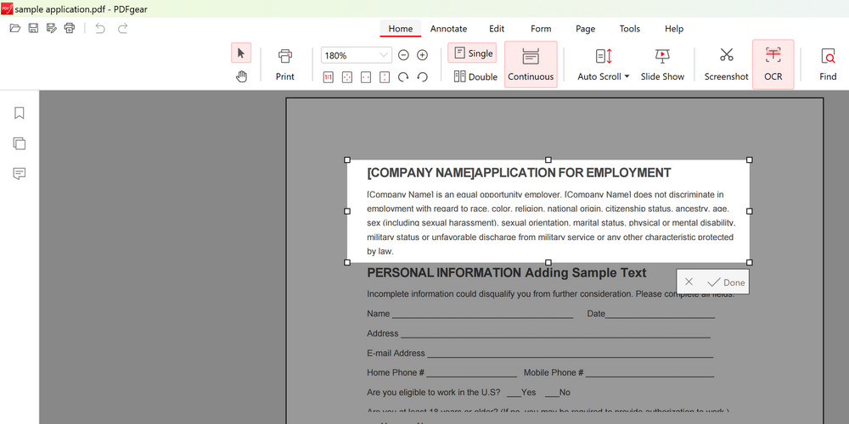Select the arrow cursor selection tool
This screenshot has height=424, width=849.
tap(241, 53)
